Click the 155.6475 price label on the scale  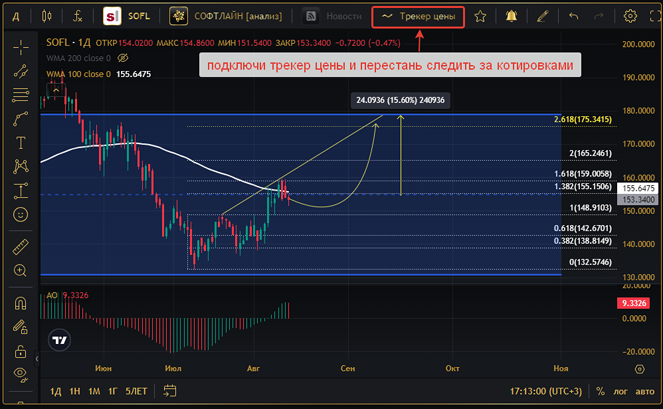(x=638, y=188)
